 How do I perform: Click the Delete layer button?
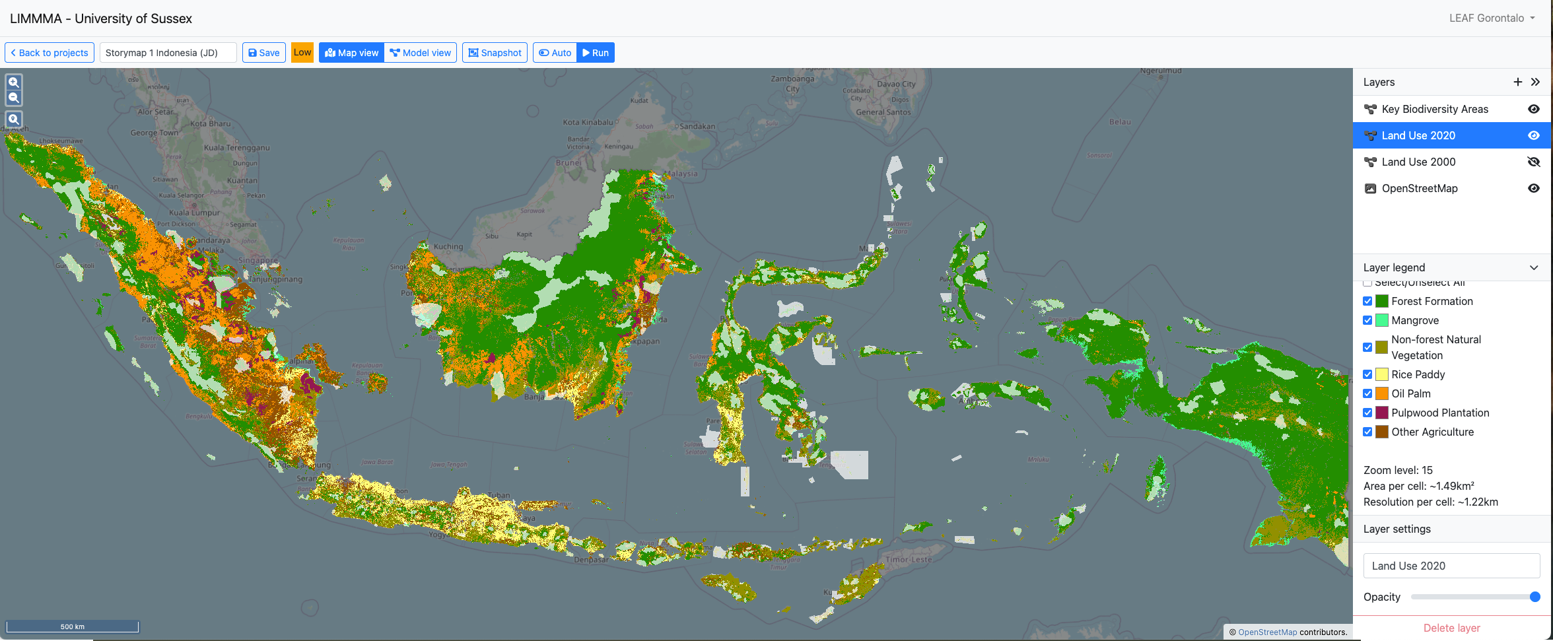point(1451,628)
